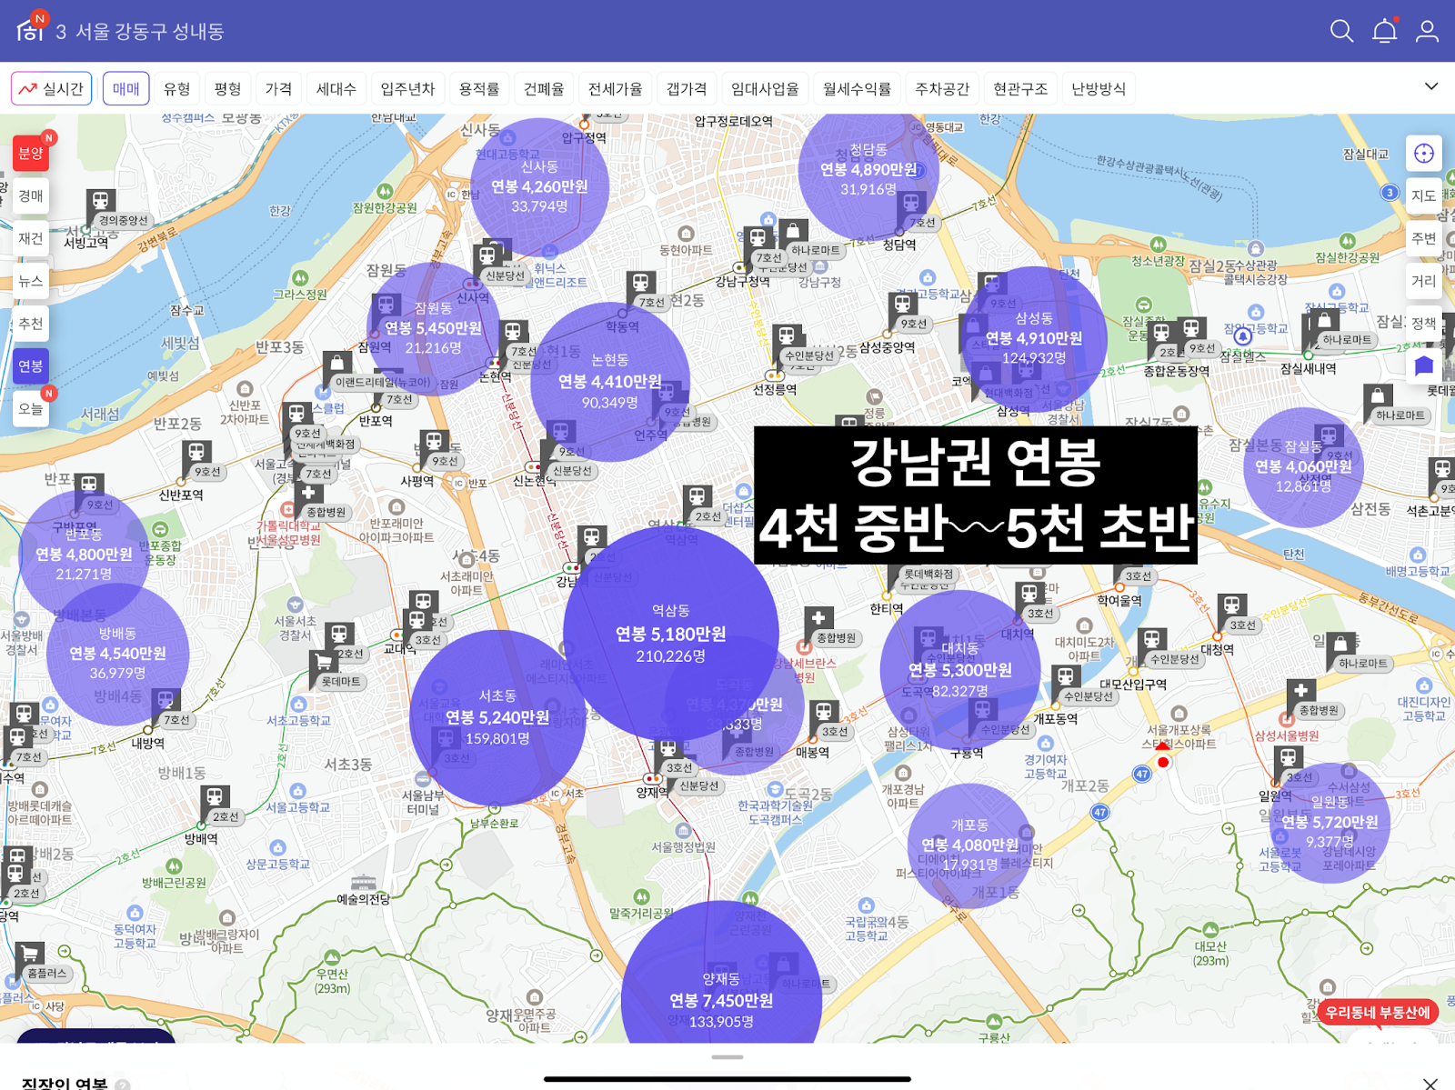Image resolution: width=1455 pixels, height=1090 pixels.
Task: Select the 잠원동 salary bubble
Action: point(433,328)
